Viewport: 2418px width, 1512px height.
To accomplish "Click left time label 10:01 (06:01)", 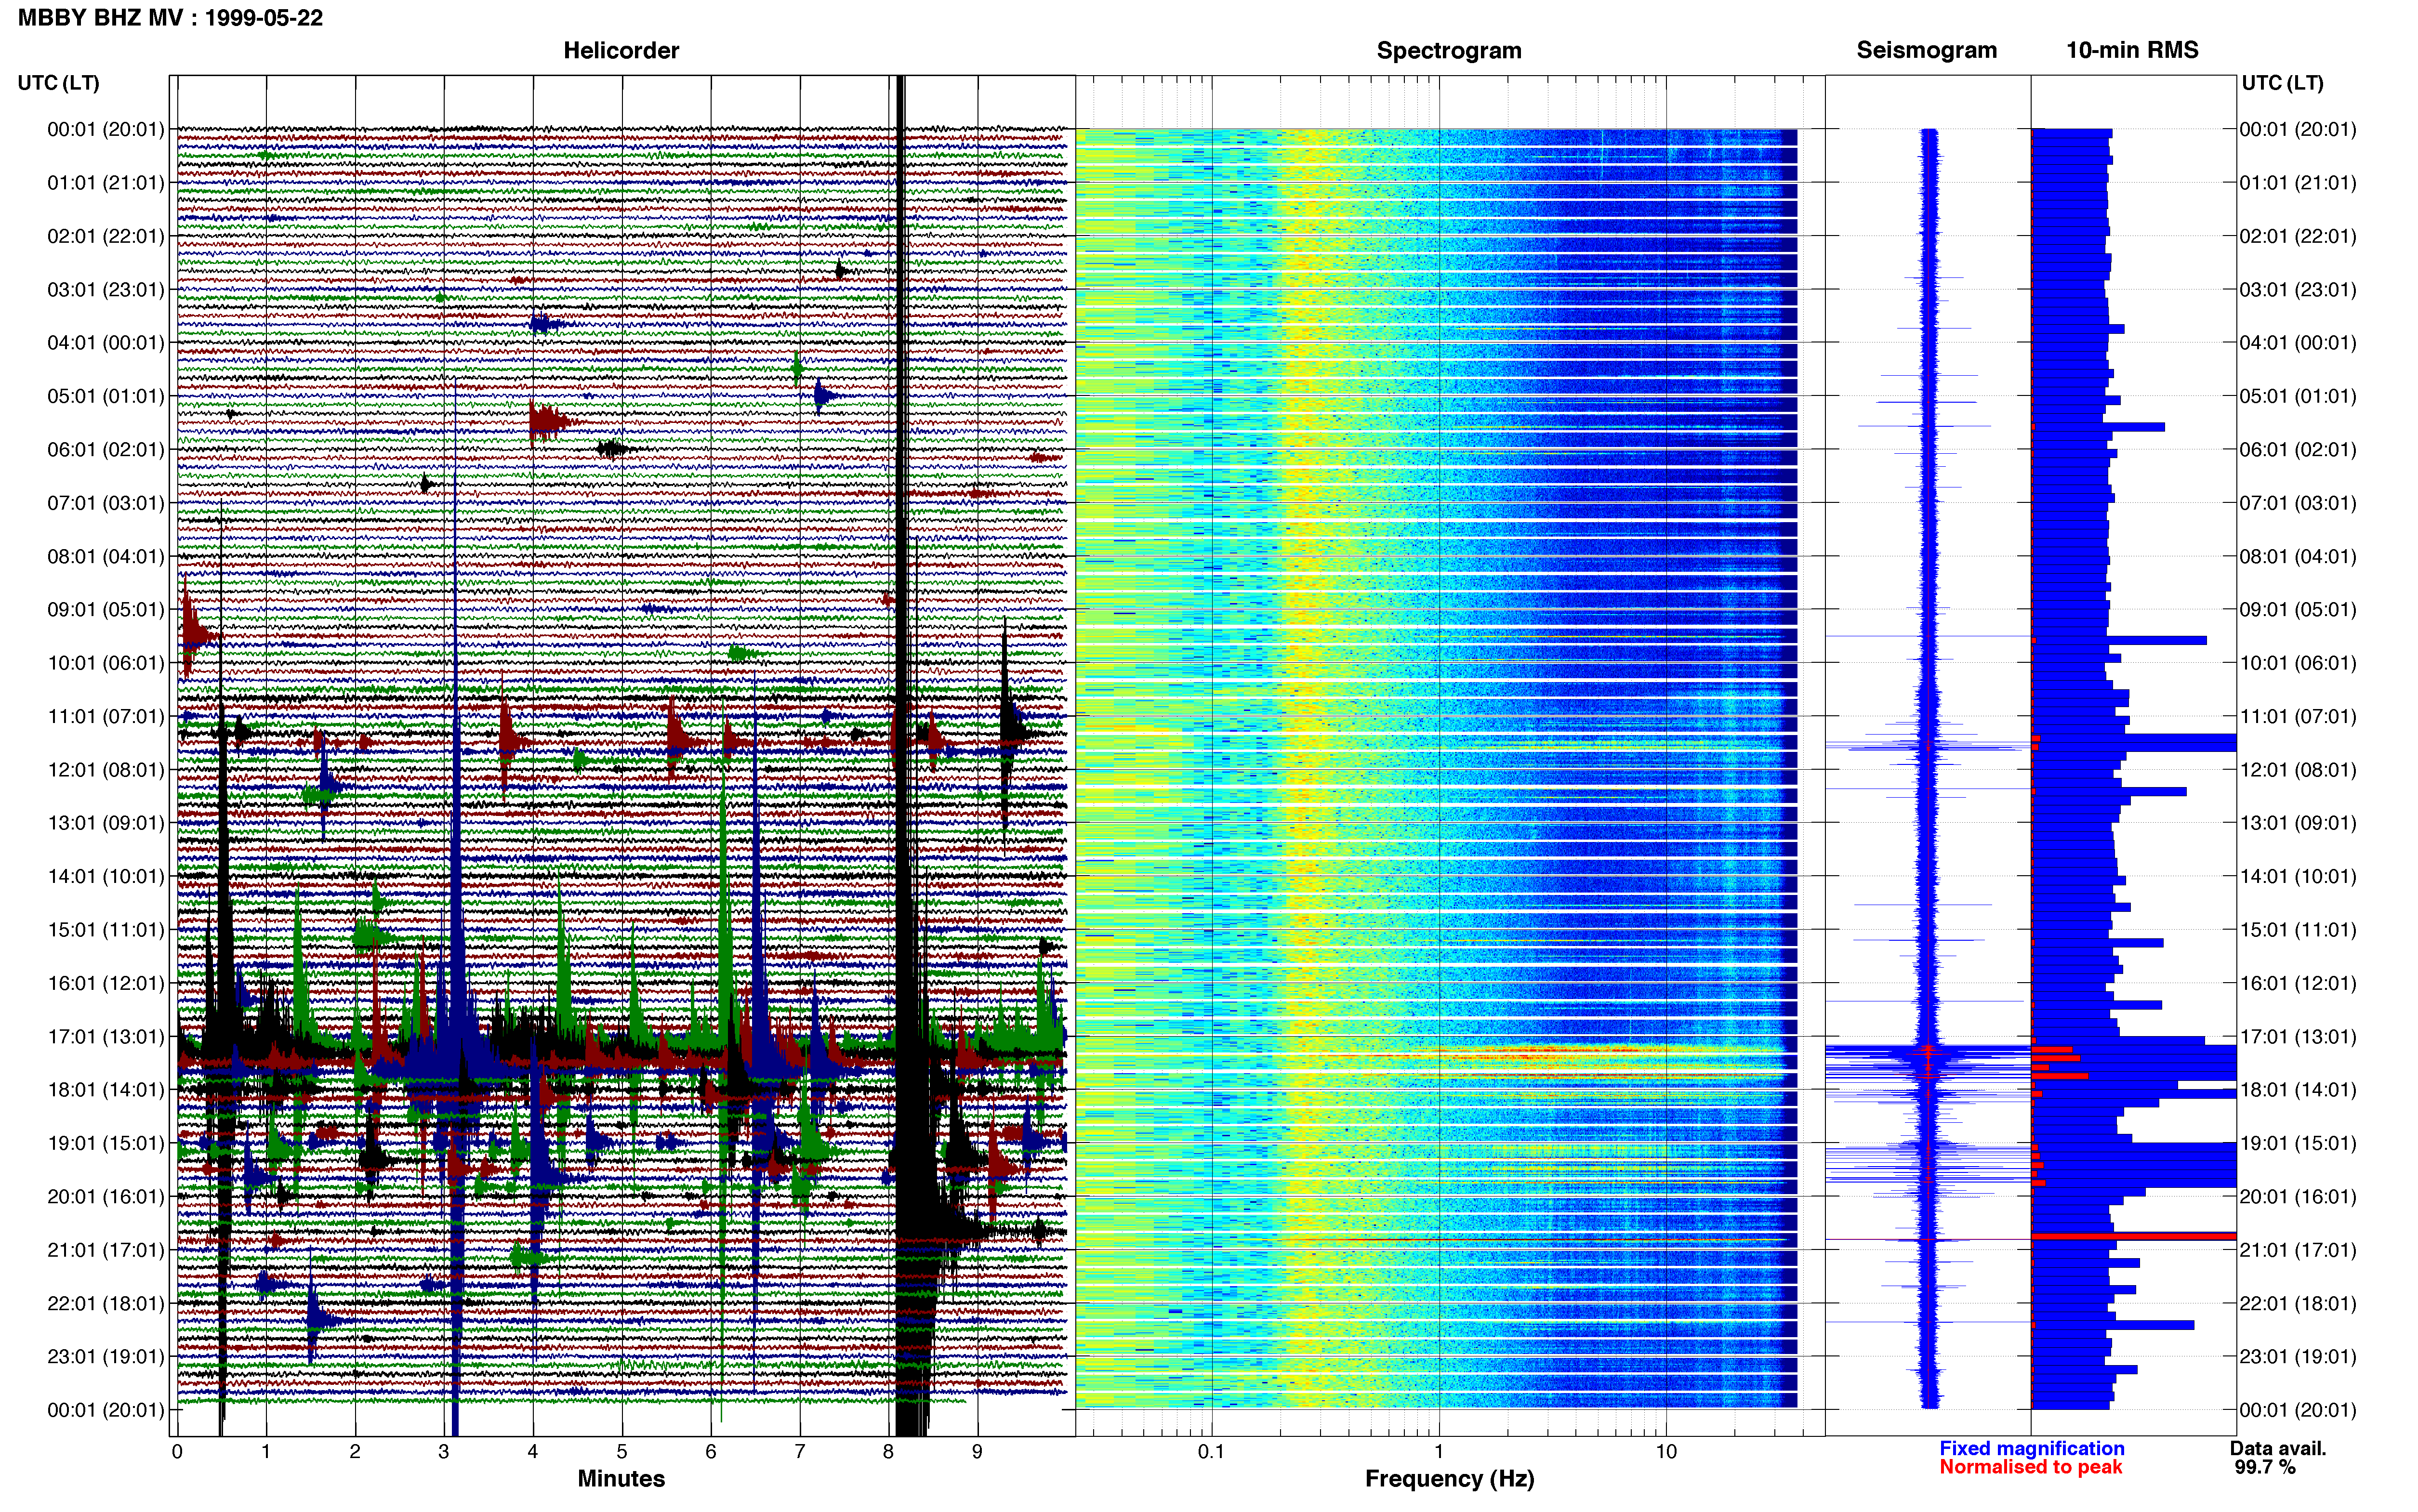I will pyautogui.click(x=106, y=663).
